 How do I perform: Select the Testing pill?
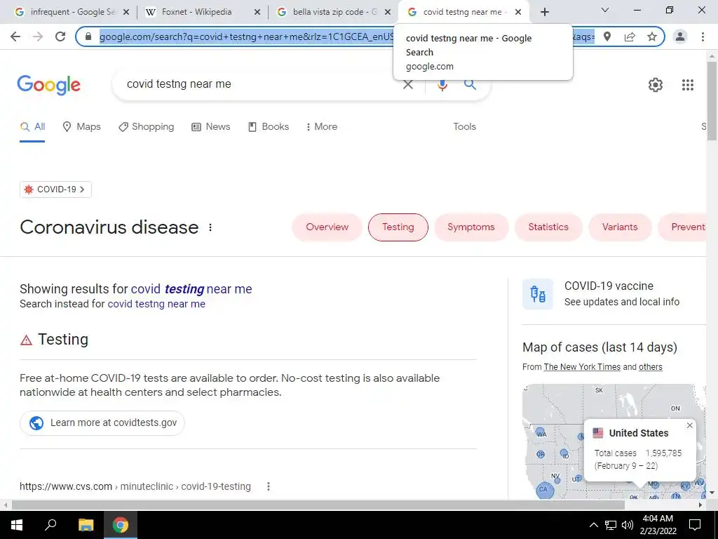[398, 227]
